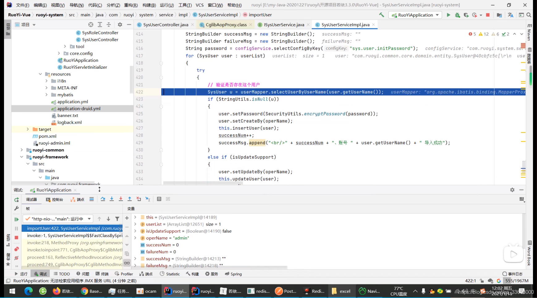This screenshot has width=537, height=298.
Task: Open the 事件日志 event log
Action: [x=512, y=274]
